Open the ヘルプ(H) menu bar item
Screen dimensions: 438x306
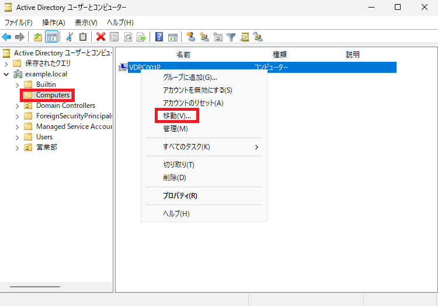click(120, 23)
